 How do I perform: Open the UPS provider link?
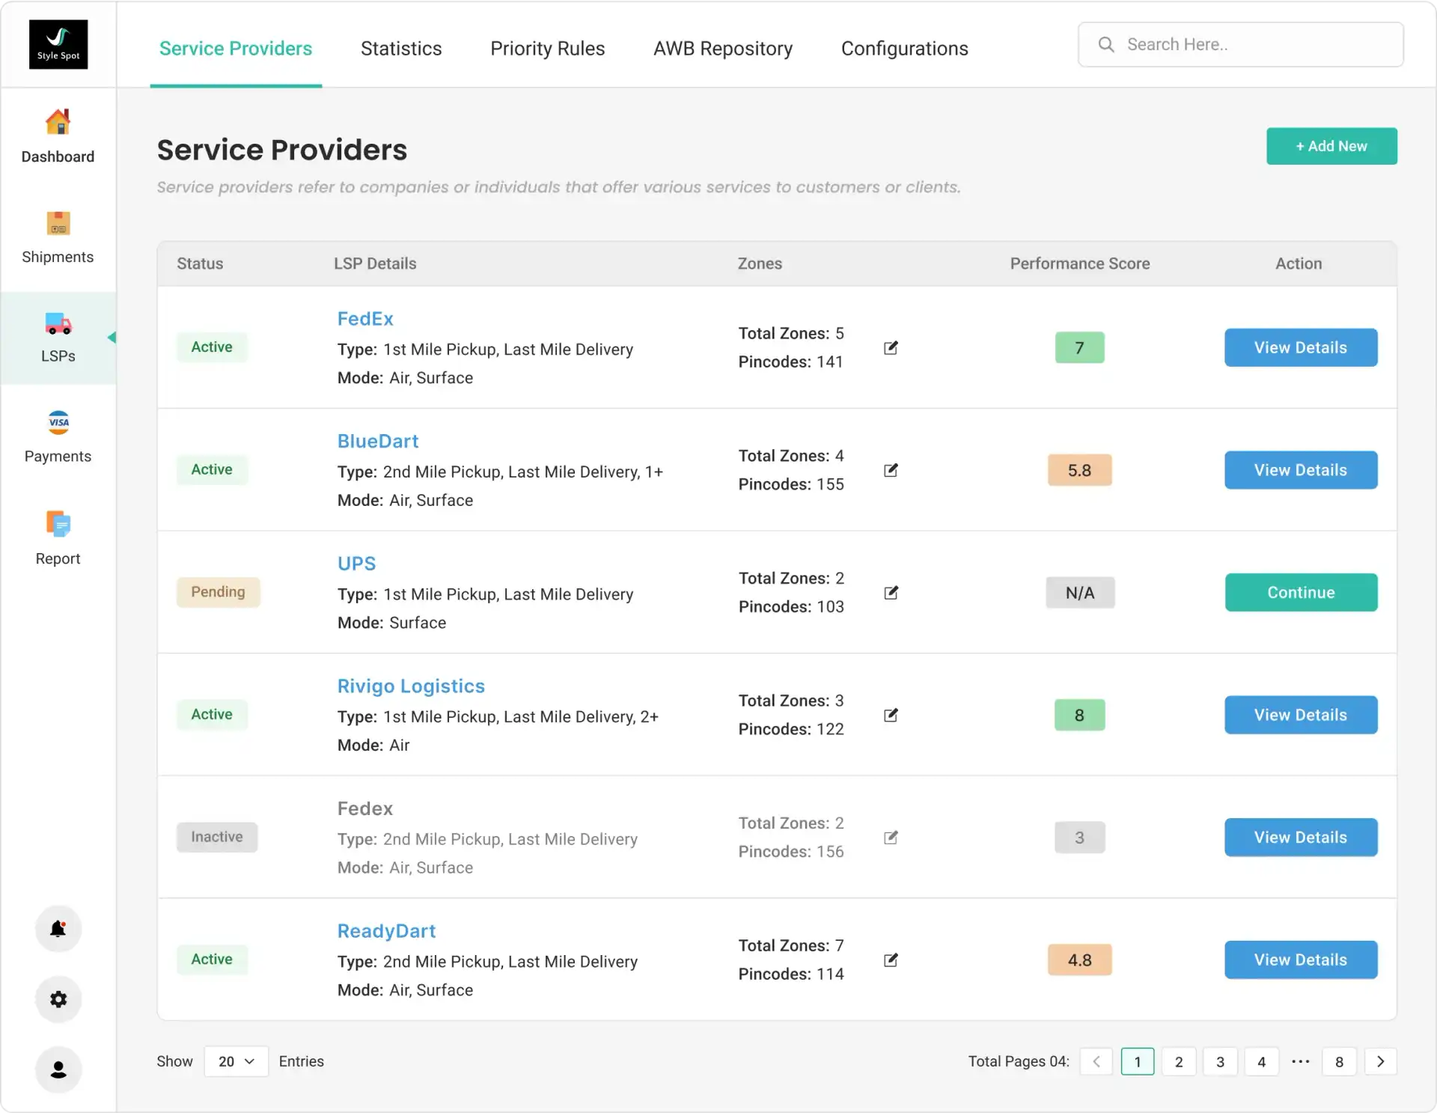pos(356,564)
